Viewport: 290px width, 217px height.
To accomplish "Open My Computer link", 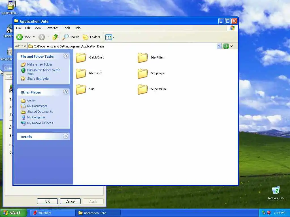I will click(36, 117).
